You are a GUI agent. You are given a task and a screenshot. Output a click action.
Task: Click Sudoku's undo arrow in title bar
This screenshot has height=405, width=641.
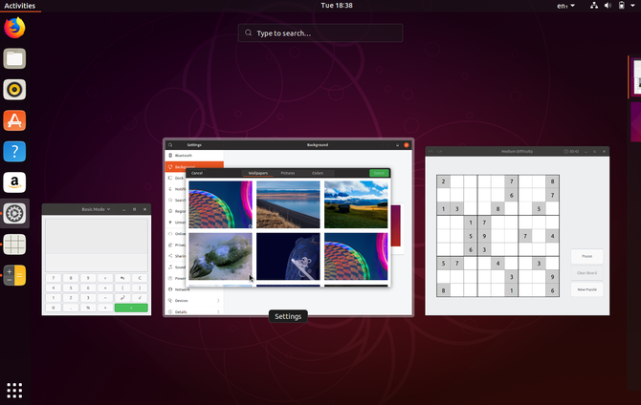(431, 152)
